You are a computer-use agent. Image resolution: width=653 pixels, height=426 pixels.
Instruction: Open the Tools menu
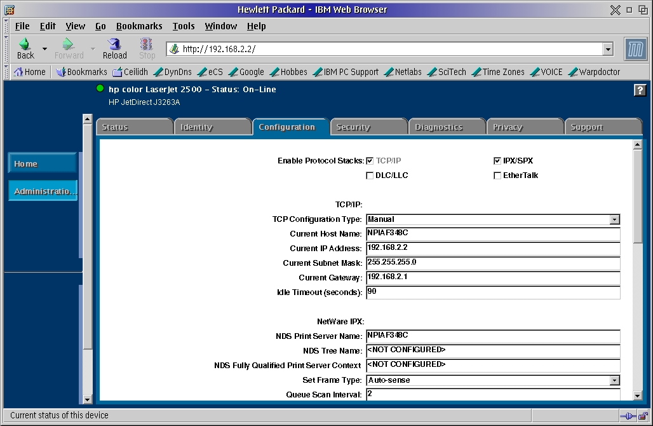click(x=184, y=26)
